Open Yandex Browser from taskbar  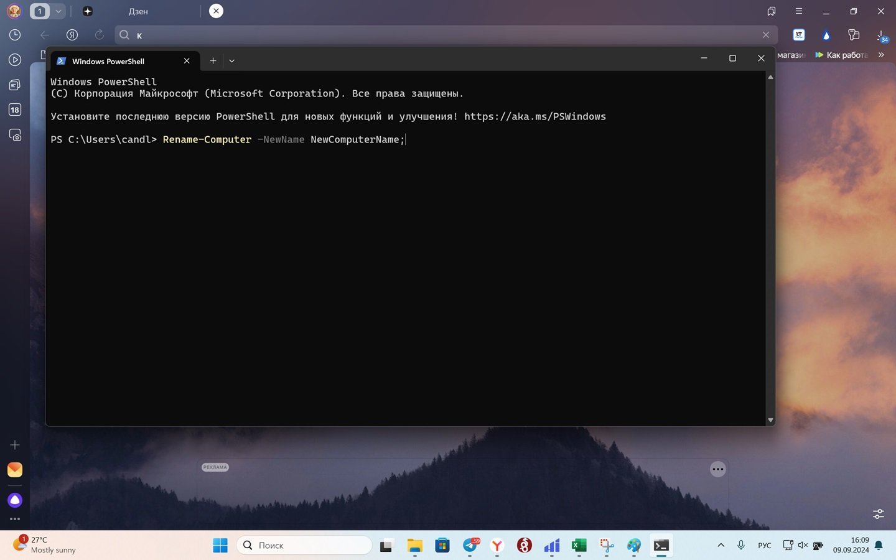(497, 546)
